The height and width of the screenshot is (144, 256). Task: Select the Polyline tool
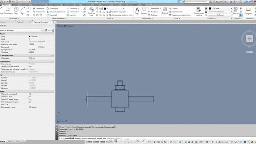click(x=8, y=11)
